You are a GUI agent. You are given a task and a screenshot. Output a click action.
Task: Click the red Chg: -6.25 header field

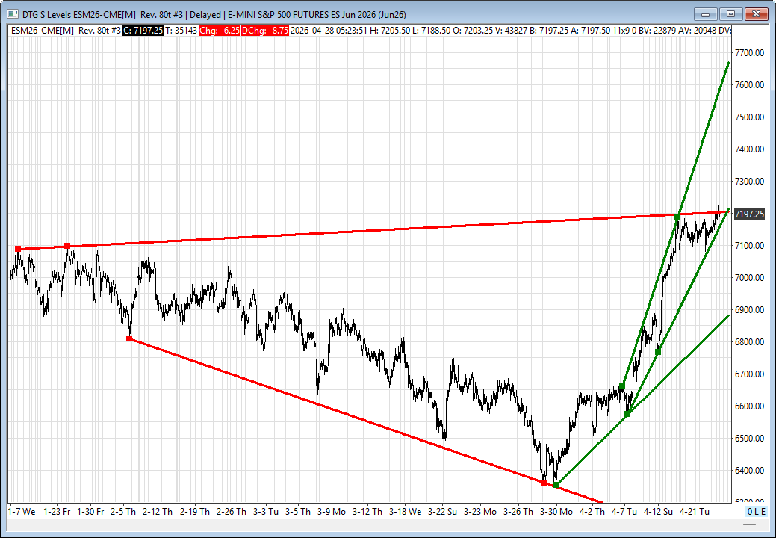point(217,30)
